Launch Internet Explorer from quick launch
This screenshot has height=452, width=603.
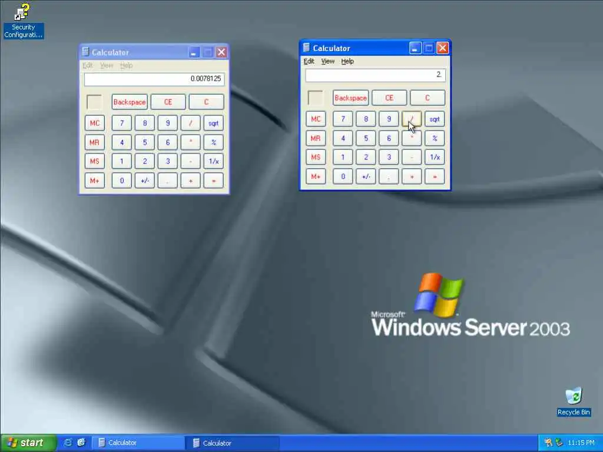click(68, 443)
